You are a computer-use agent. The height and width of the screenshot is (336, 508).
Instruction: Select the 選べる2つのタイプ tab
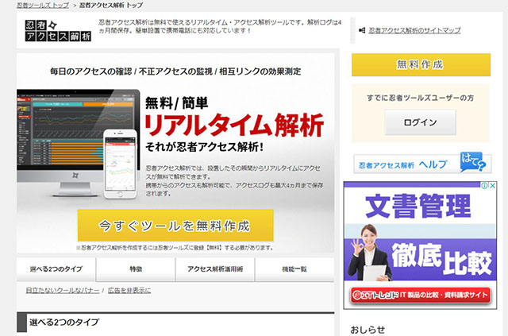56,269
